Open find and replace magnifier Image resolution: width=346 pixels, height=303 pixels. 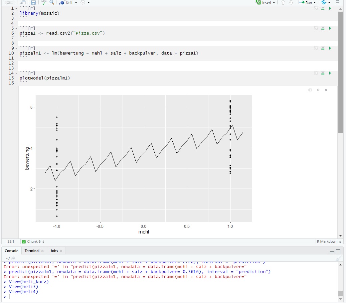(x=52, y=3)
